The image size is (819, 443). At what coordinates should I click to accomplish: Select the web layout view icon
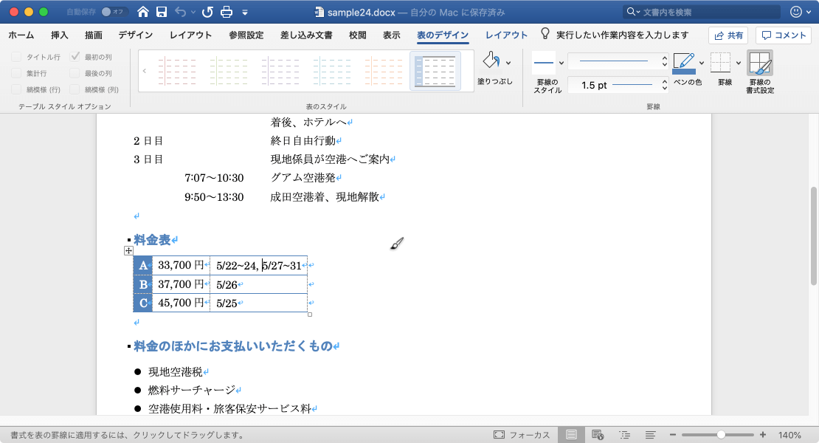tap(598, 435)
